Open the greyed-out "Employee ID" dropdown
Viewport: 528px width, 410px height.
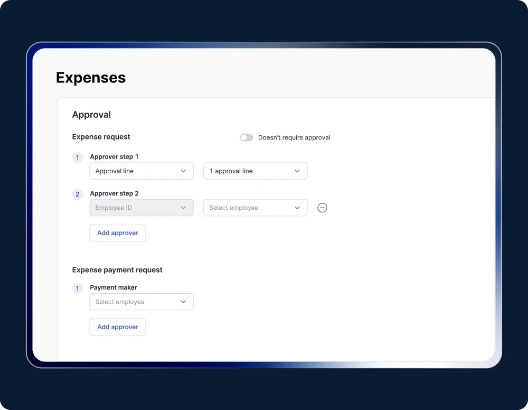pos(142,208)
